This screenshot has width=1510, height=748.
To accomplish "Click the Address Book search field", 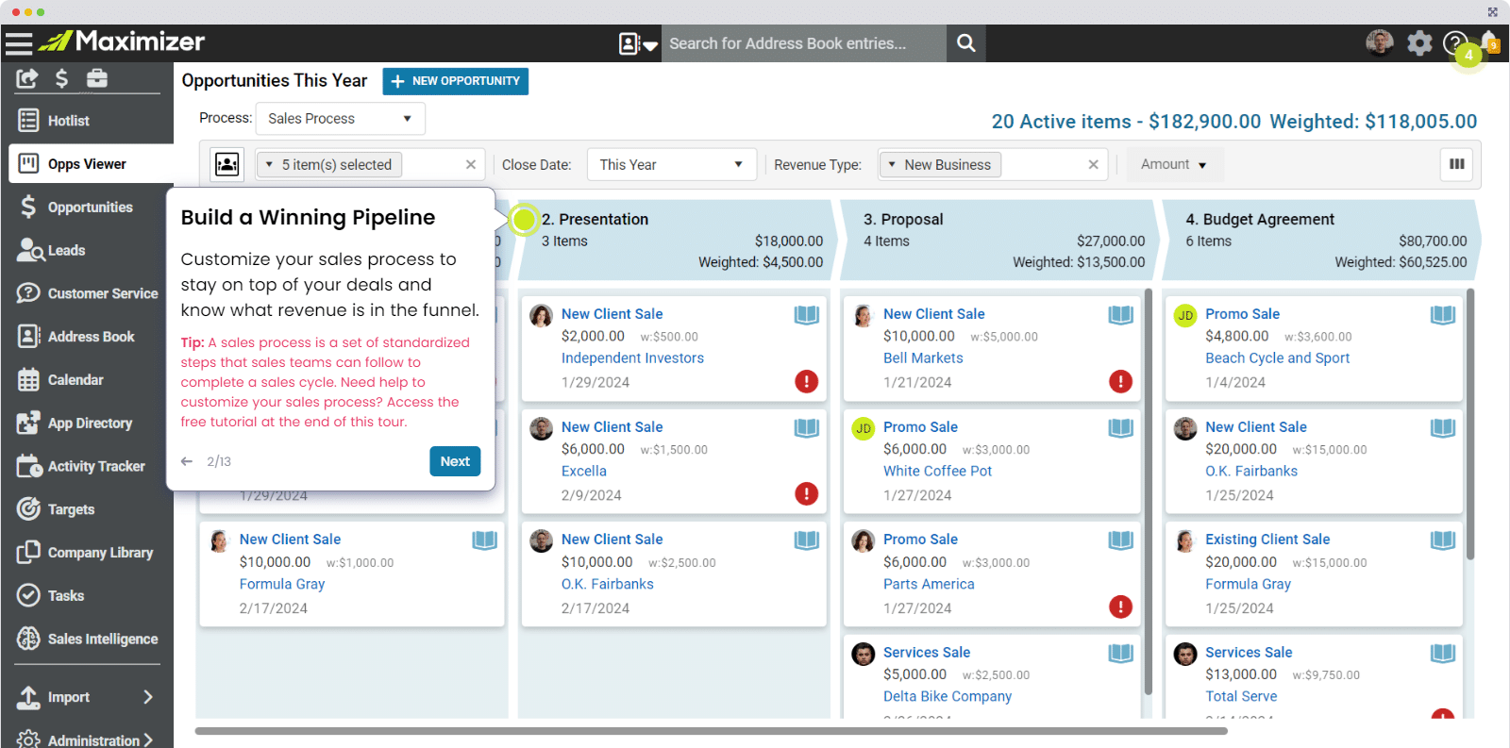I will 804,43.
